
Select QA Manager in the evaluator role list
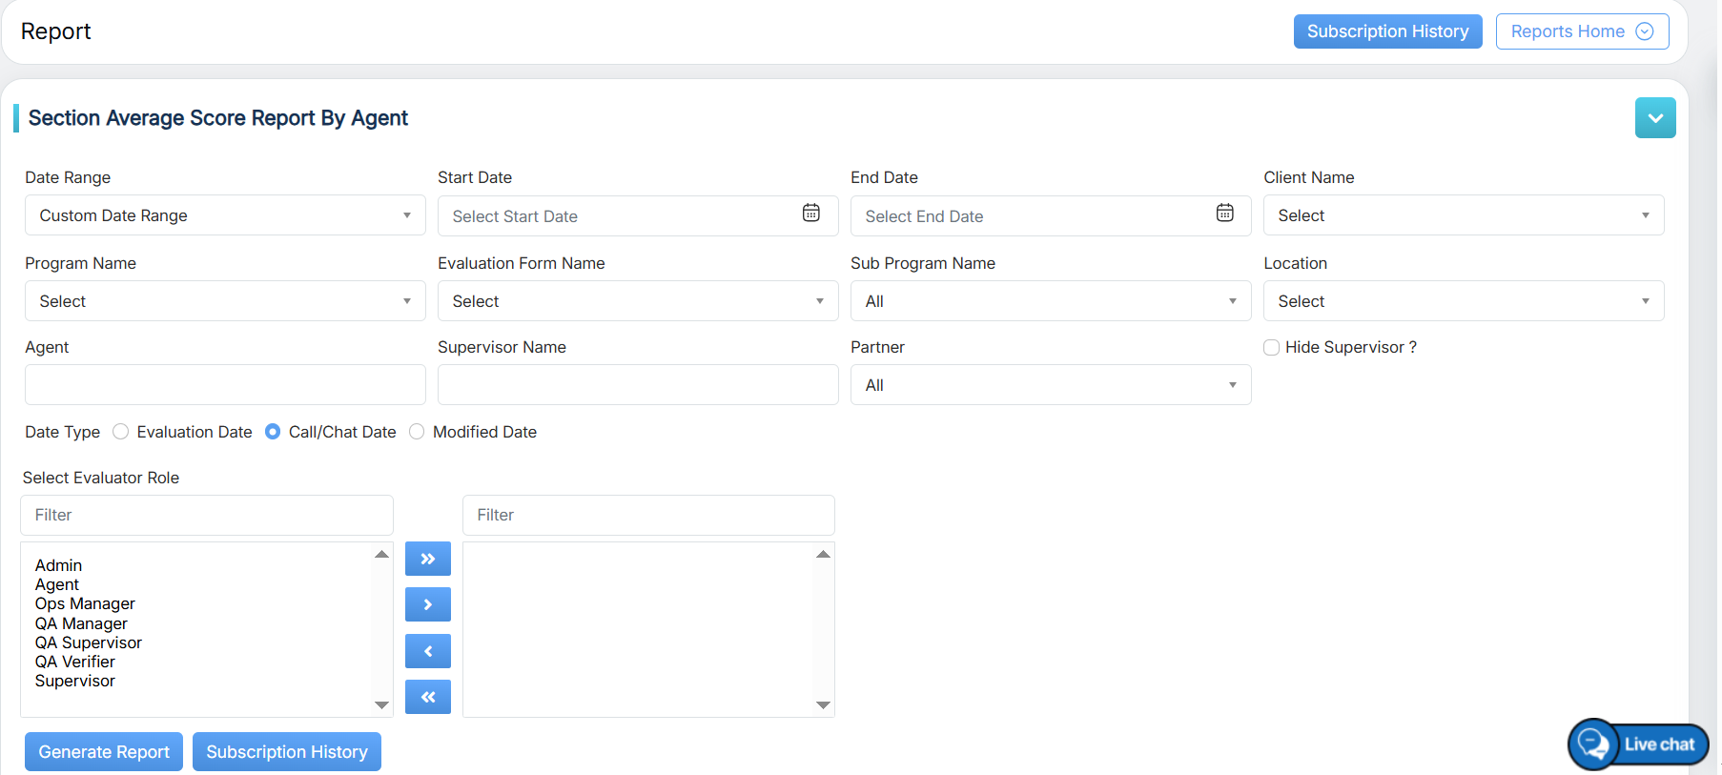(81, 623)
